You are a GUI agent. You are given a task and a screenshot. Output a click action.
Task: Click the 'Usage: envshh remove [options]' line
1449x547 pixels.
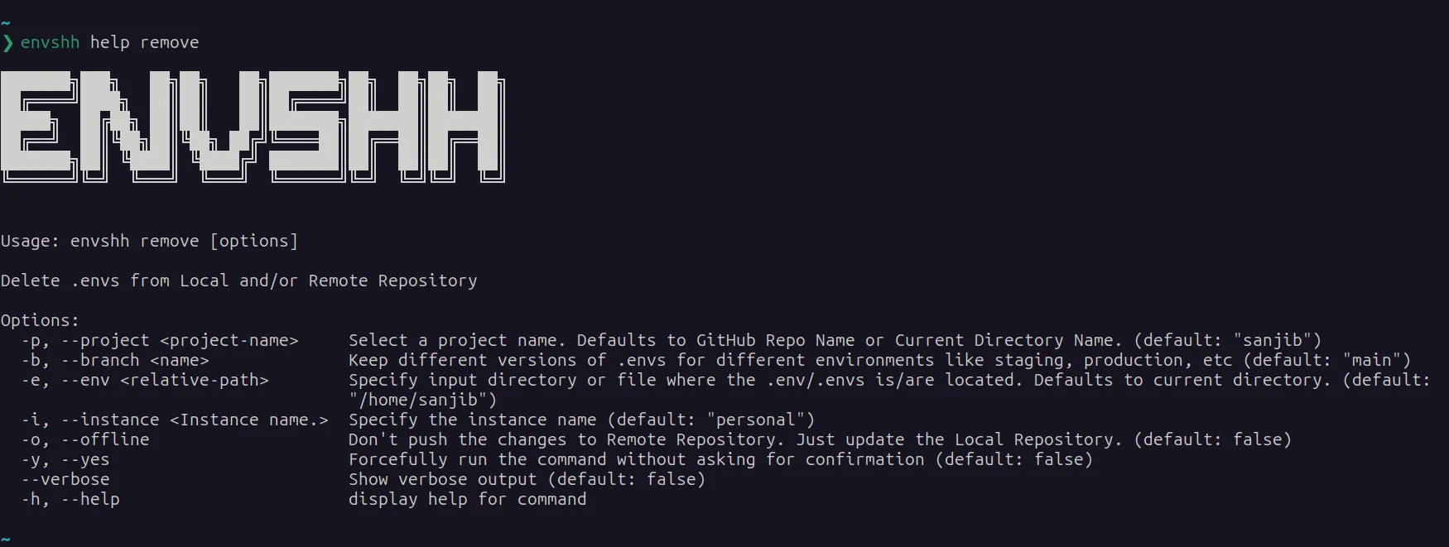[149, 241]
